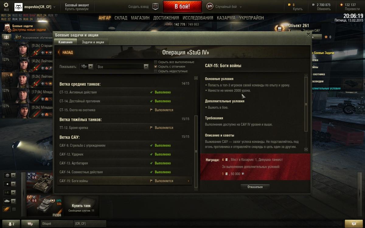
Task: Open the contacts list icon at bottom left
Action: coord(11,224)
